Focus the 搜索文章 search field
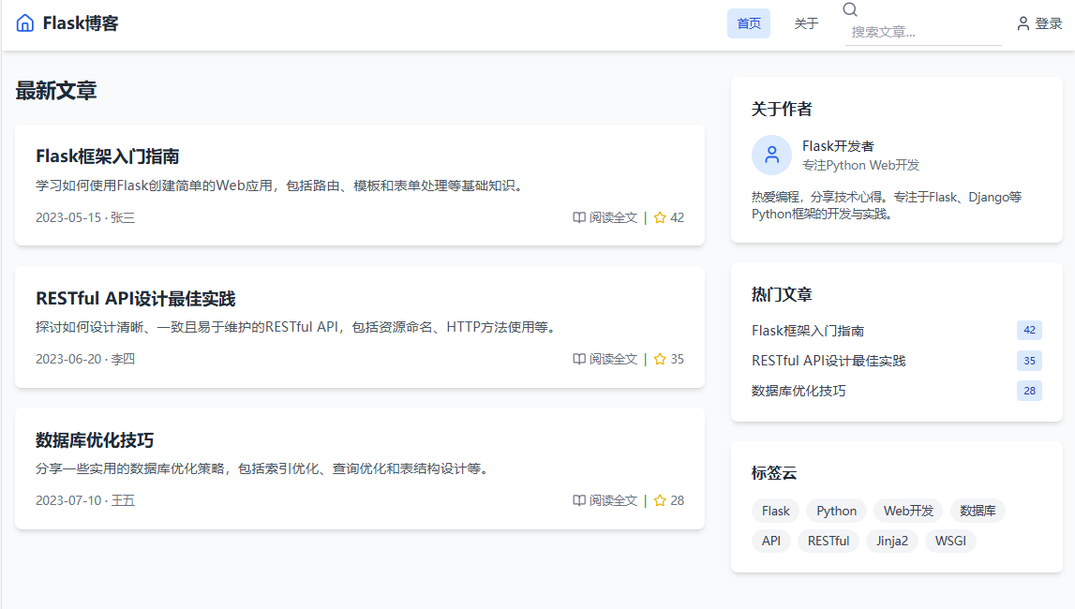 pos(923,32)
